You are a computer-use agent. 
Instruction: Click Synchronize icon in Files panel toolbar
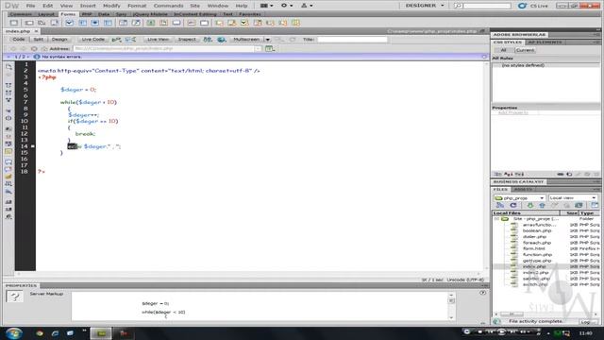[579, 206]
